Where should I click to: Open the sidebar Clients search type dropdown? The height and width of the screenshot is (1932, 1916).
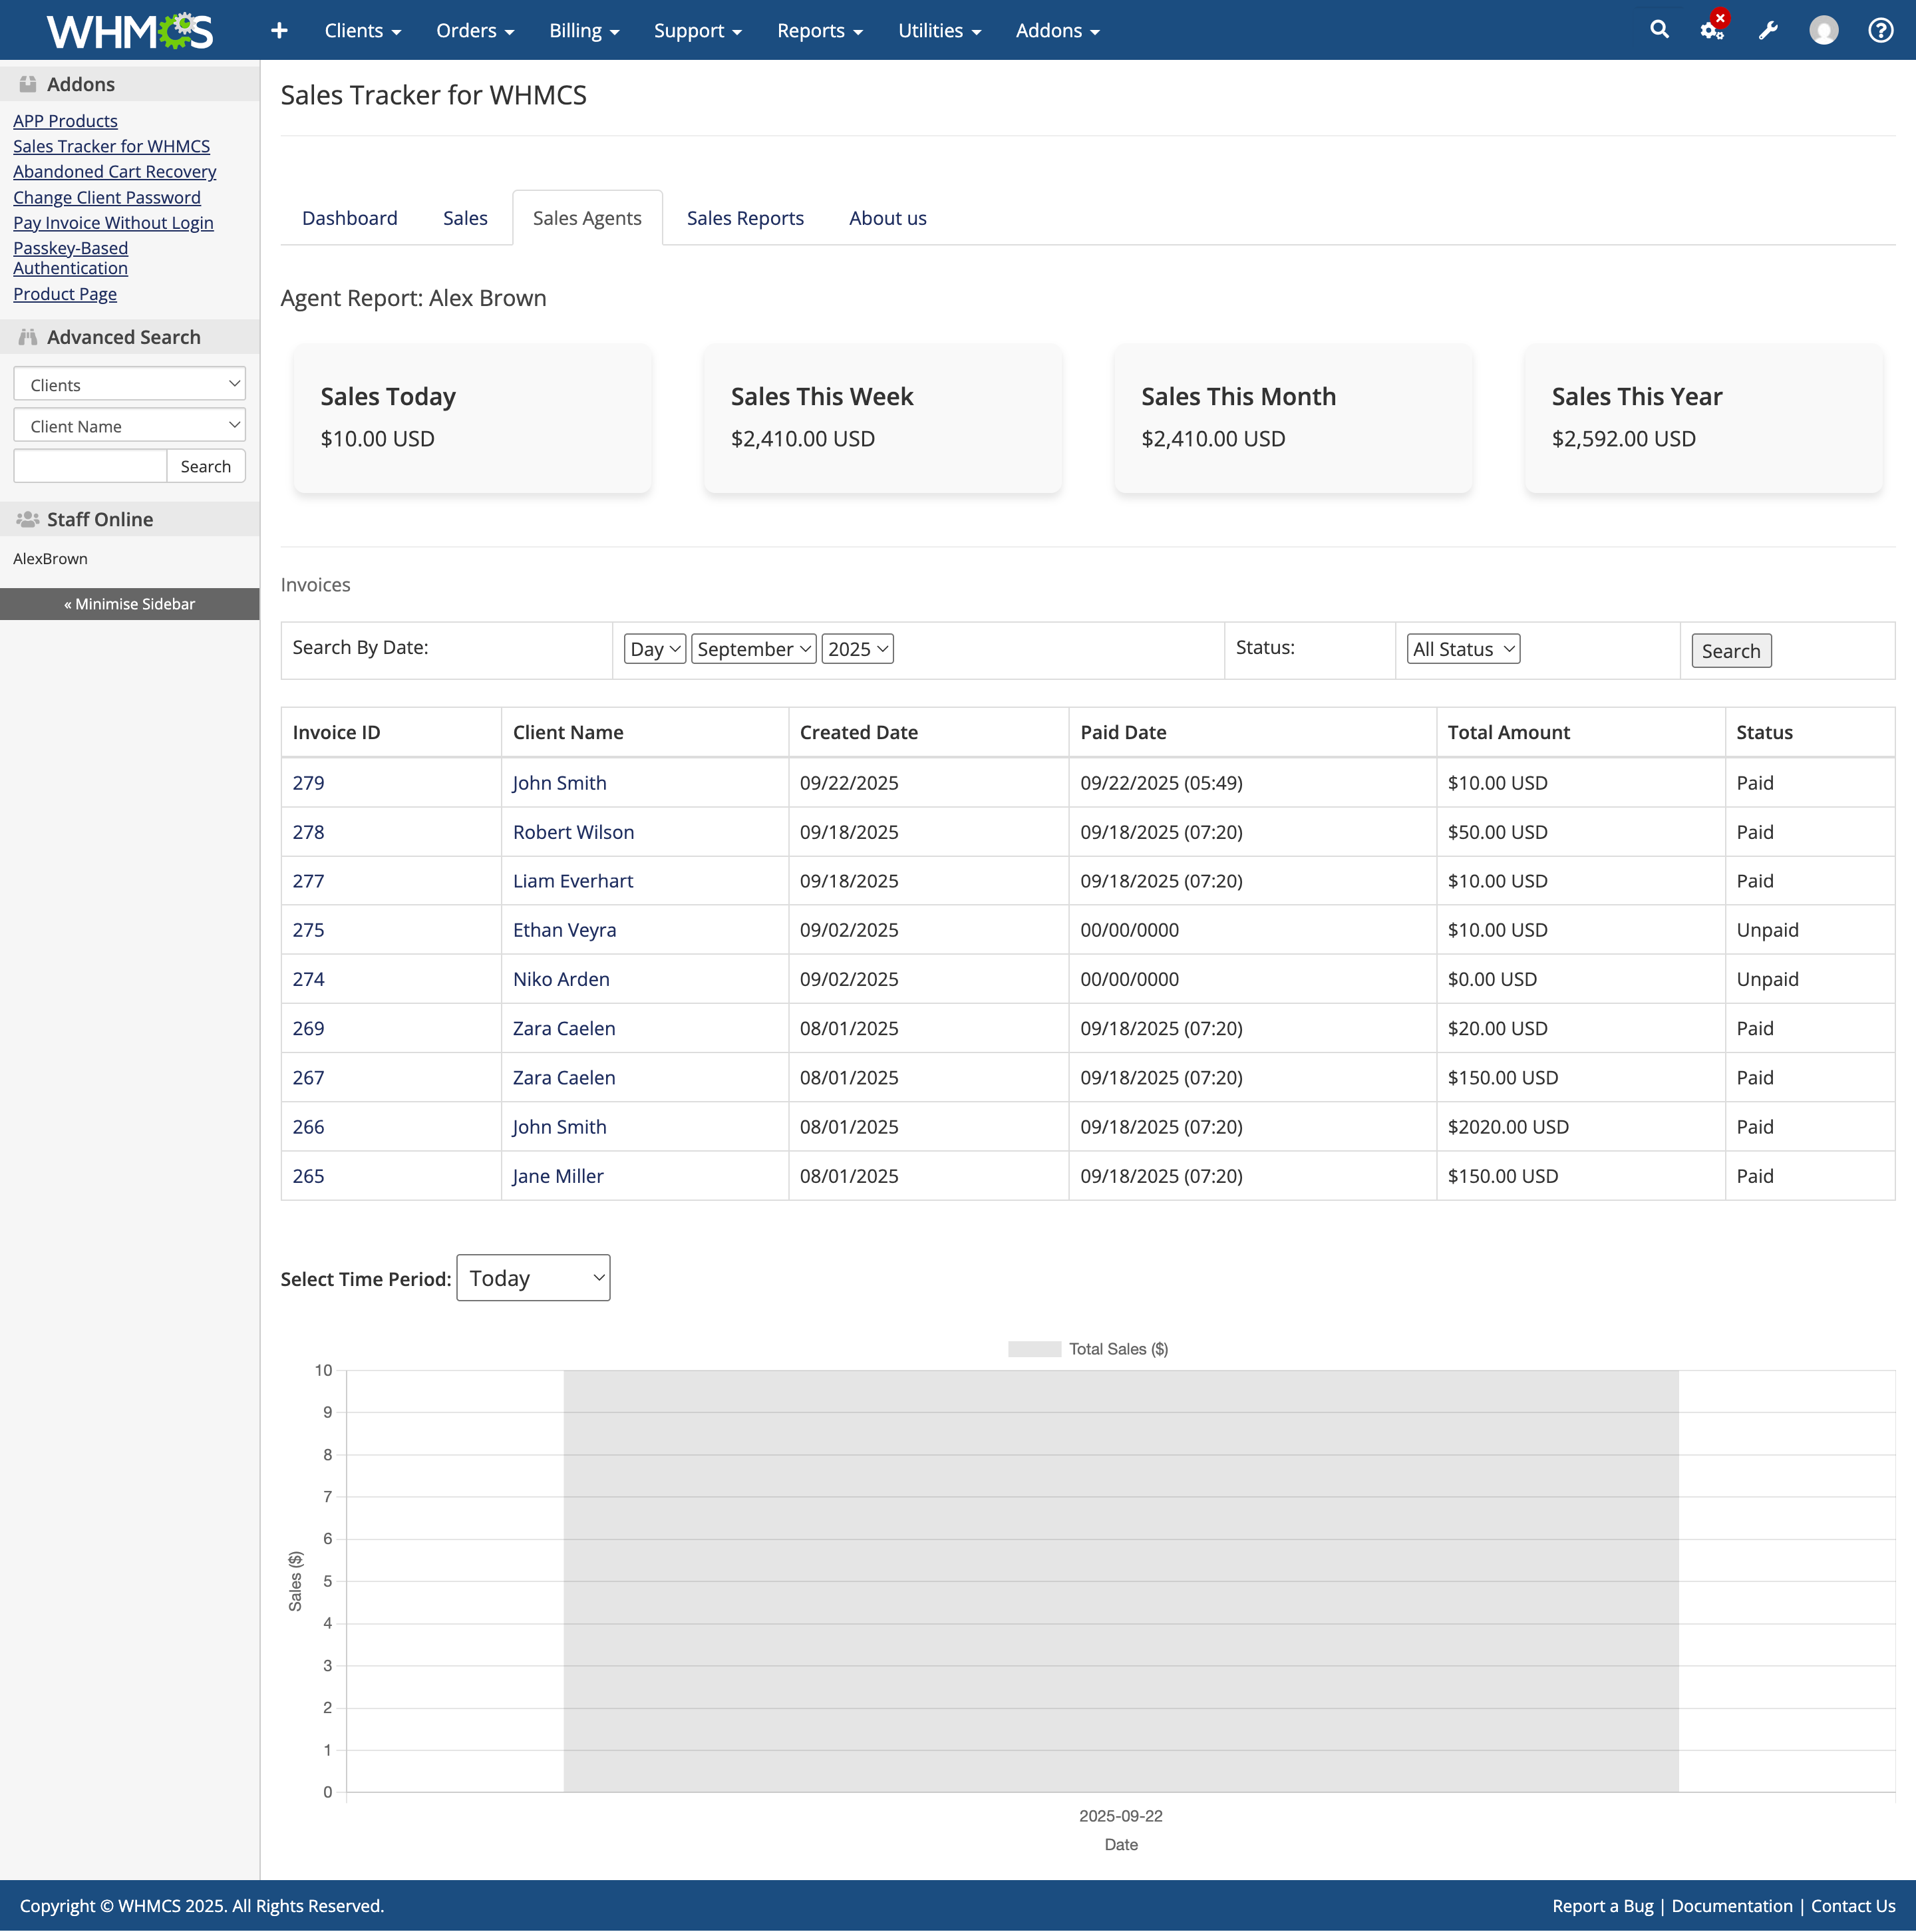[130, 385]
